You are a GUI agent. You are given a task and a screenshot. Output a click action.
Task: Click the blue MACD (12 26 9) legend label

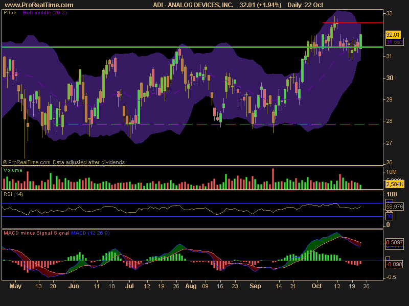tap(90, 233)
